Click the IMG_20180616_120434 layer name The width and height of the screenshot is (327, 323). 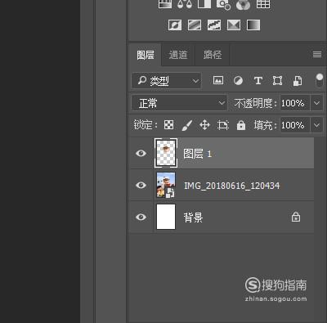(x=232, y=186)
